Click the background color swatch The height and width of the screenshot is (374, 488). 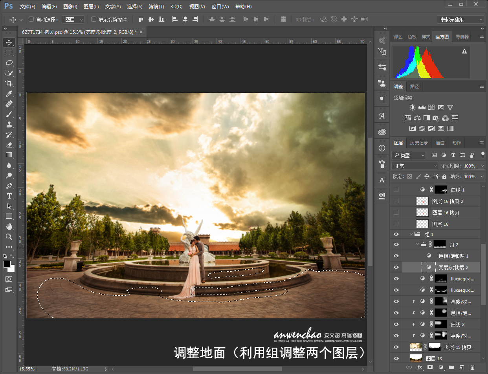(12, 269)
